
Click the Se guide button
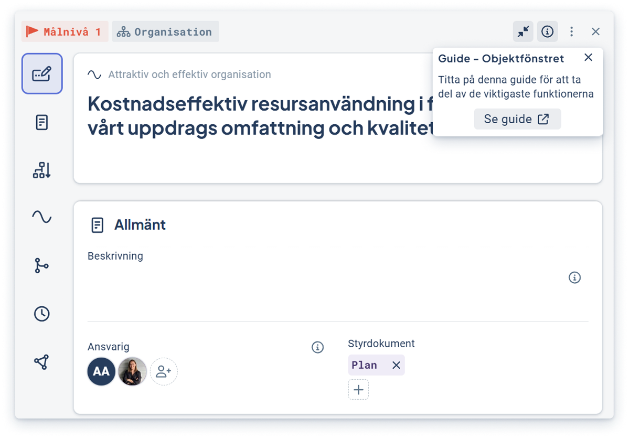(517, 119)
